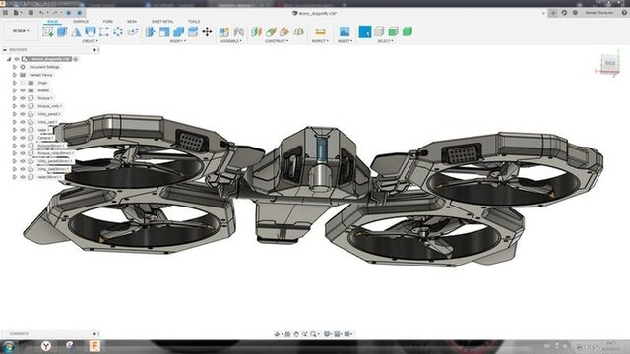This screenshot has height=354, width=630.
Task: Click the Undo arrow
Action: click(x=41, y=13)
